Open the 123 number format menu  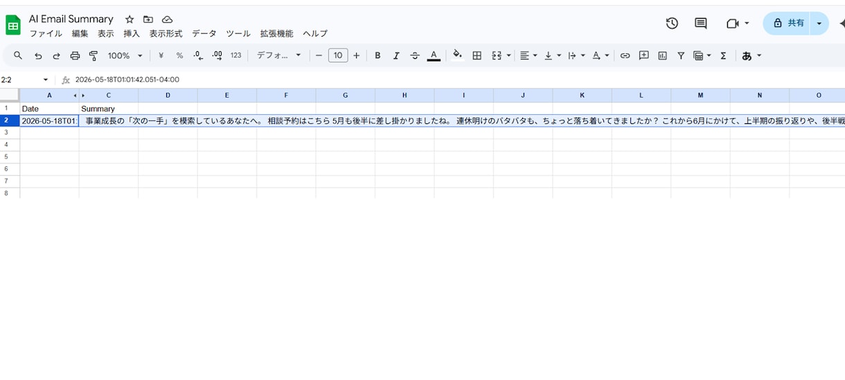pyautogui.click(x=236, y=55)
